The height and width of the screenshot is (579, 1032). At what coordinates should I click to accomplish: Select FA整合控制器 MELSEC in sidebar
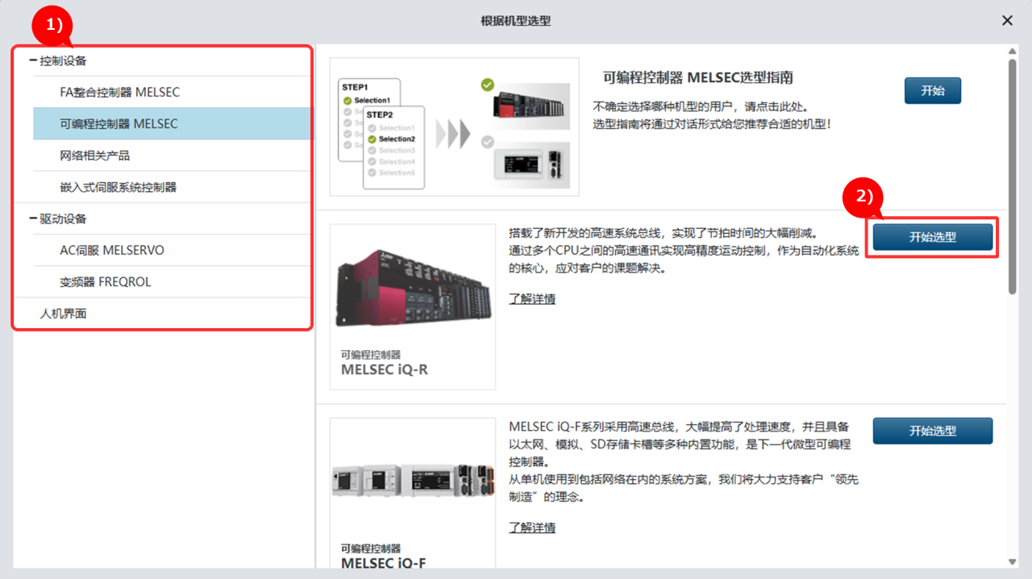point(119,92)
